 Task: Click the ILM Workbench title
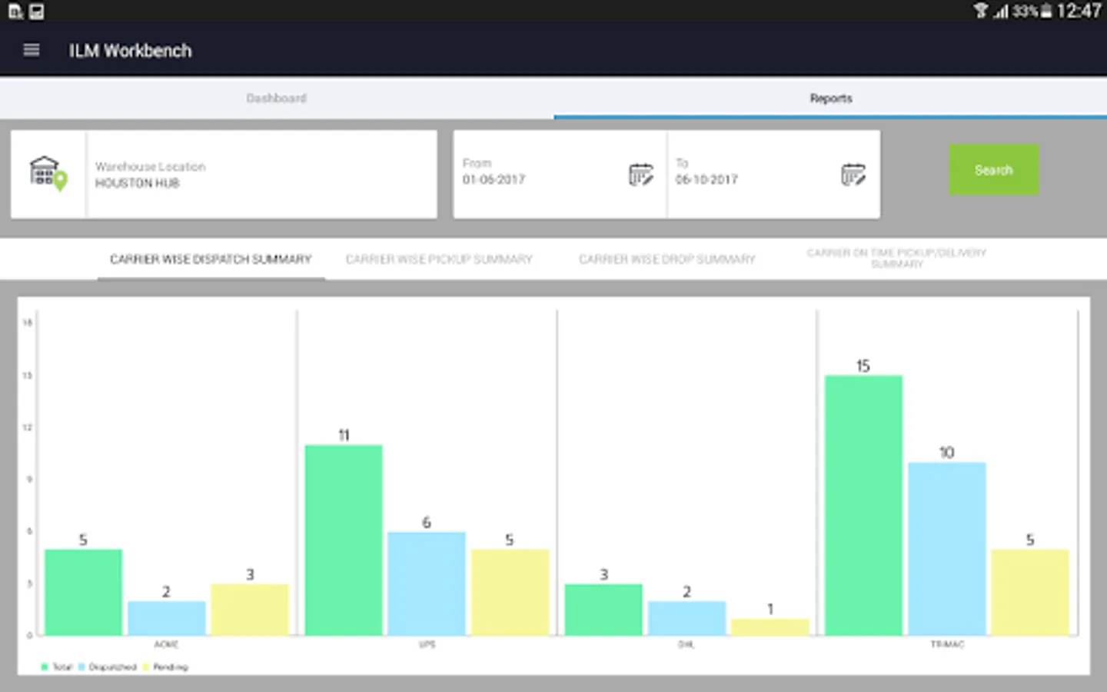131,51
